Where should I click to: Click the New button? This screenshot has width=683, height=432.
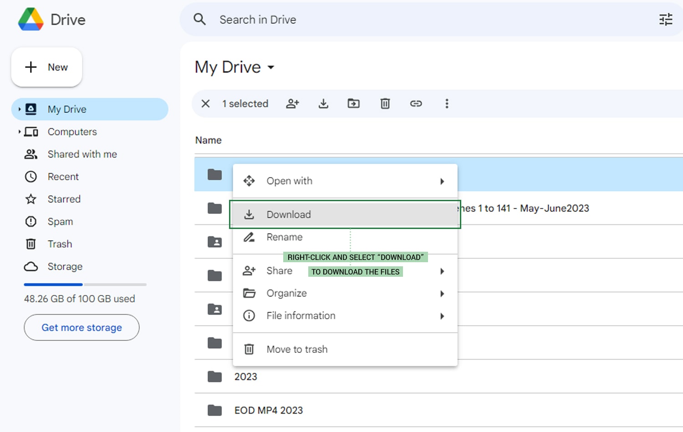coord(46,67)
